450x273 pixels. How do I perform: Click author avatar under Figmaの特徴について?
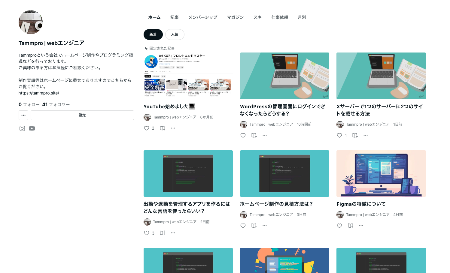[340, 215]
